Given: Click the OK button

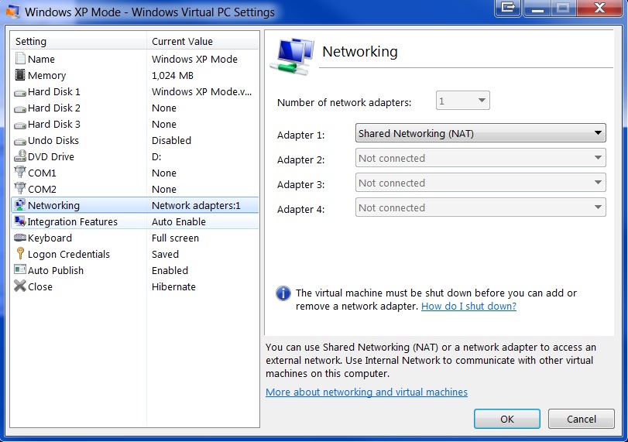Looking at the screenshot, I should tap(507, 419).
